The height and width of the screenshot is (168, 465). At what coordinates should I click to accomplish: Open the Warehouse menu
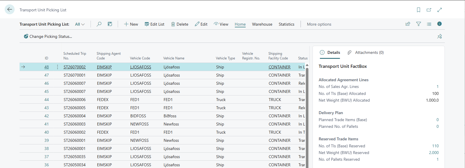click(262, 24)
